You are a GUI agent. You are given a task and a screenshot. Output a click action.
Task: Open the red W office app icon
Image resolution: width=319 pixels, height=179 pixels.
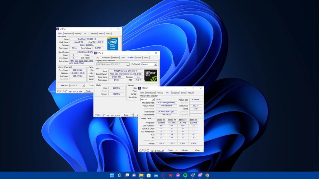[x=170, y=175]
